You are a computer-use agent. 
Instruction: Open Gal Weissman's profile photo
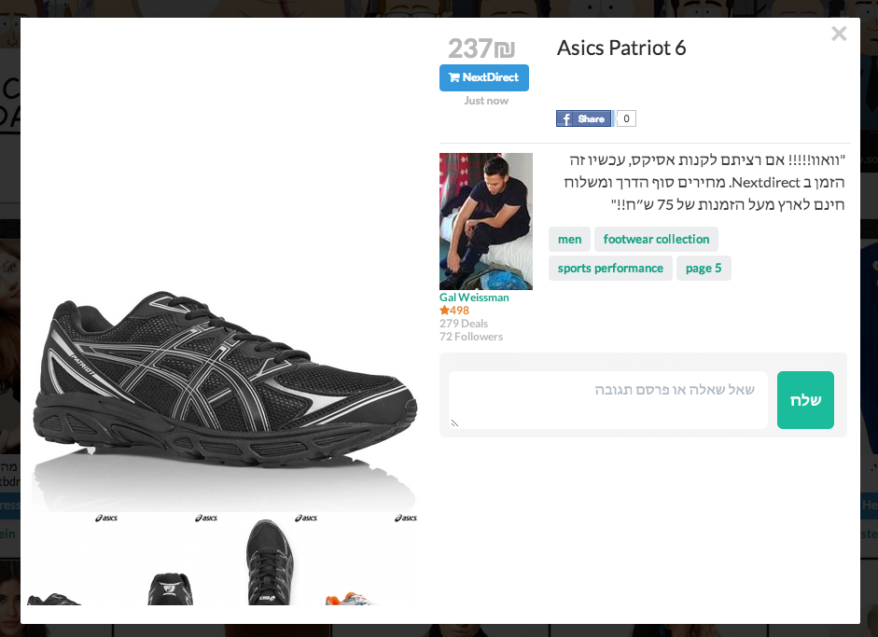click(x=485, y=221)
